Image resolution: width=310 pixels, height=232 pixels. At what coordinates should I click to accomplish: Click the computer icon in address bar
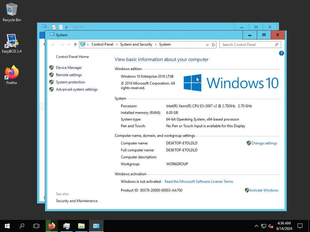coord(83,45)
